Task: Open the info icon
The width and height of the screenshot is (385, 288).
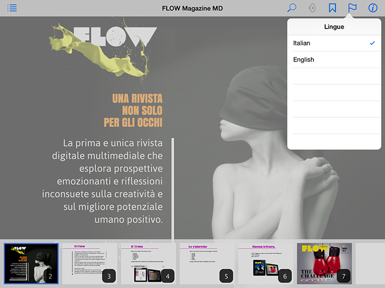Action: tap(373, 8)
